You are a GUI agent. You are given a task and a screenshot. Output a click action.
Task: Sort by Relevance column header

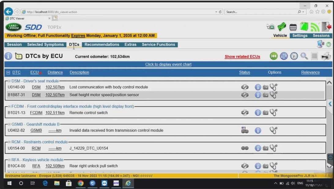(x=310, y=72)
